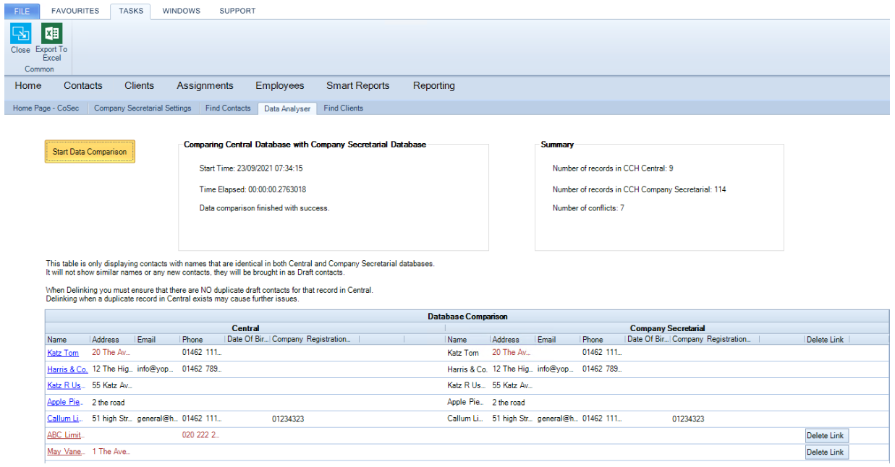The width and height of the screenshot is (895, 467).
Task: Click the Database Comparison table title
Action: [x=467, y=317]
